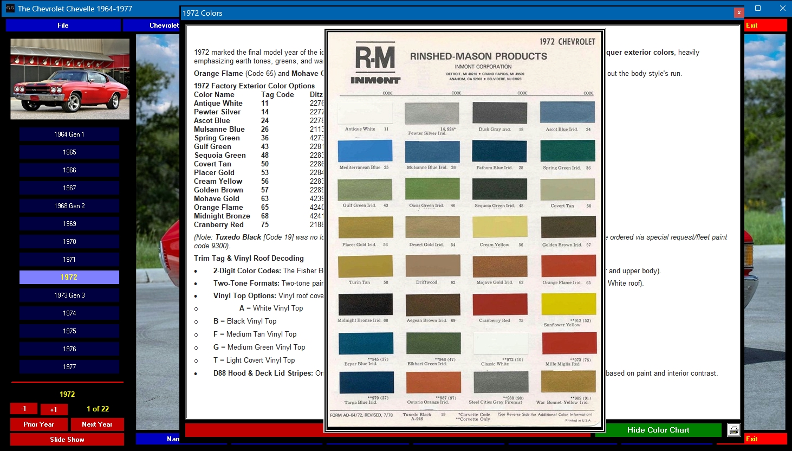This screenshot has width=792, height=451.
Task: Click the Desert Gold swatch in the chart
Action: pos(432,228)
